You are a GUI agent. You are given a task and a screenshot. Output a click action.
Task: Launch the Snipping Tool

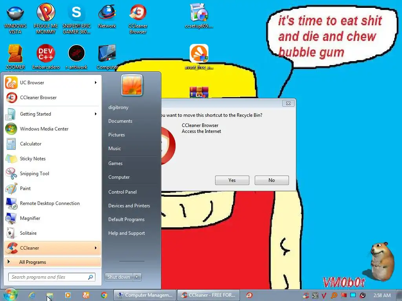[x=53, y=174]
